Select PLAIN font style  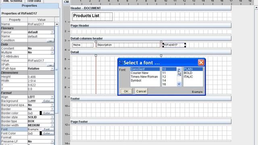(193, 69)
